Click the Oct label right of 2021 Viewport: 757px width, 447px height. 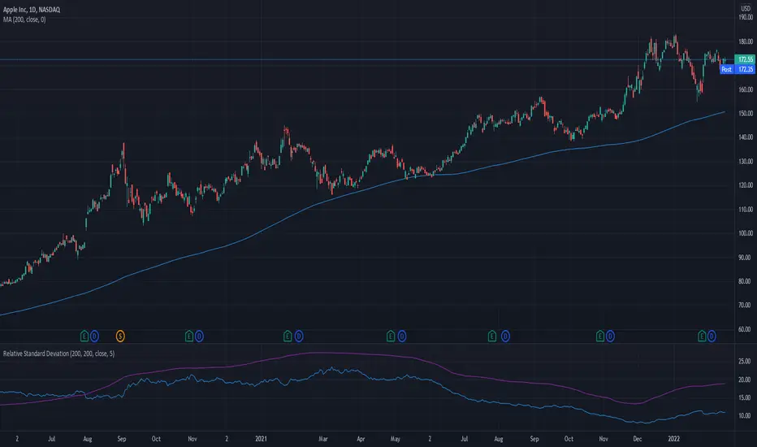coord(569,439)
